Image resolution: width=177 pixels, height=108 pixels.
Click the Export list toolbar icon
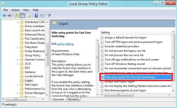click(x=29, y=16)
